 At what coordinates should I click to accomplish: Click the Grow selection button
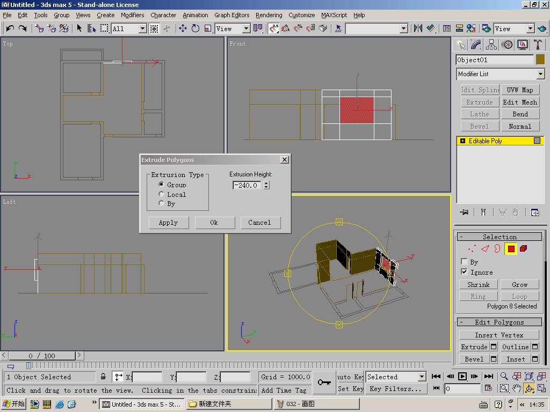click(x=519, y=284)
